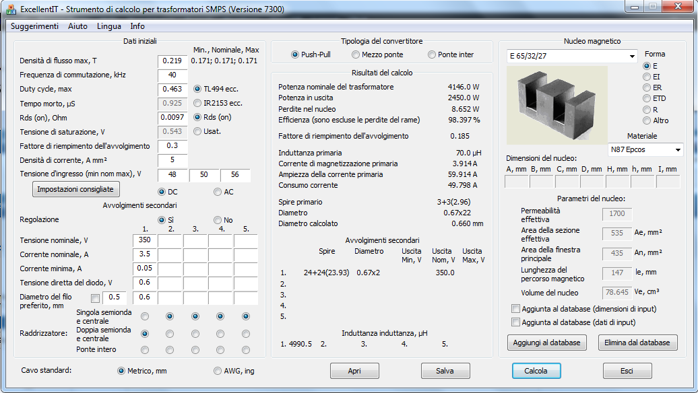Click the Salva button

(445, 371)
